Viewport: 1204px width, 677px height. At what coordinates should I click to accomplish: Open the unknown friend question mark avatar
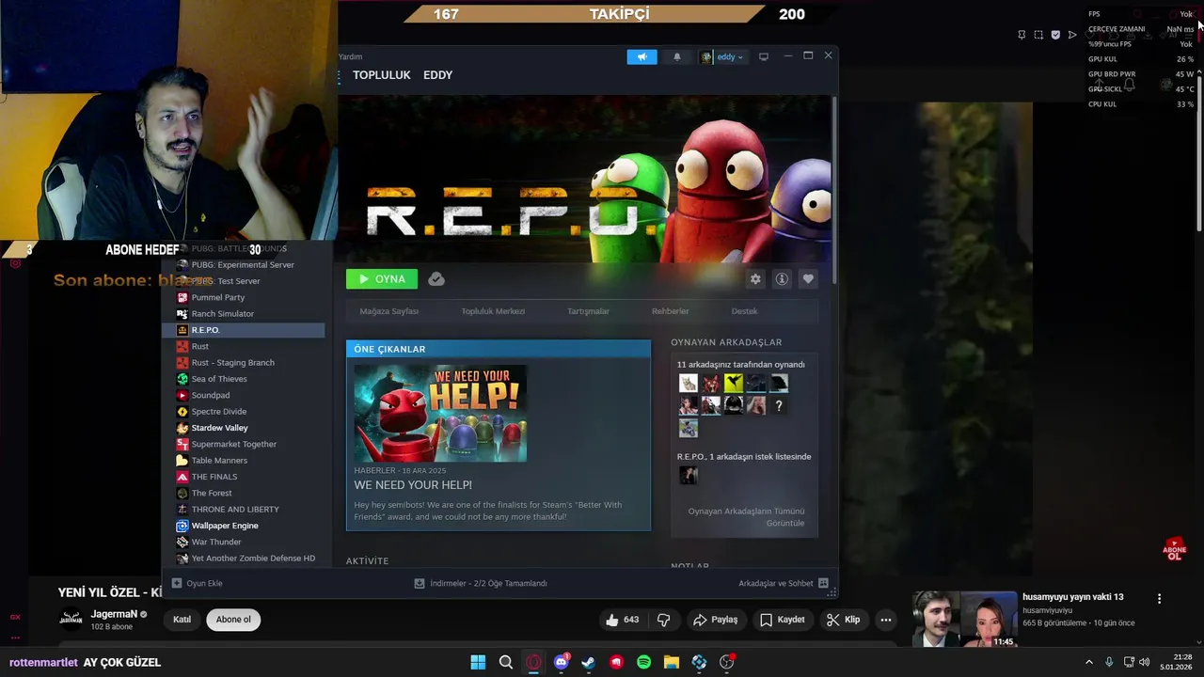click(779, 405)
